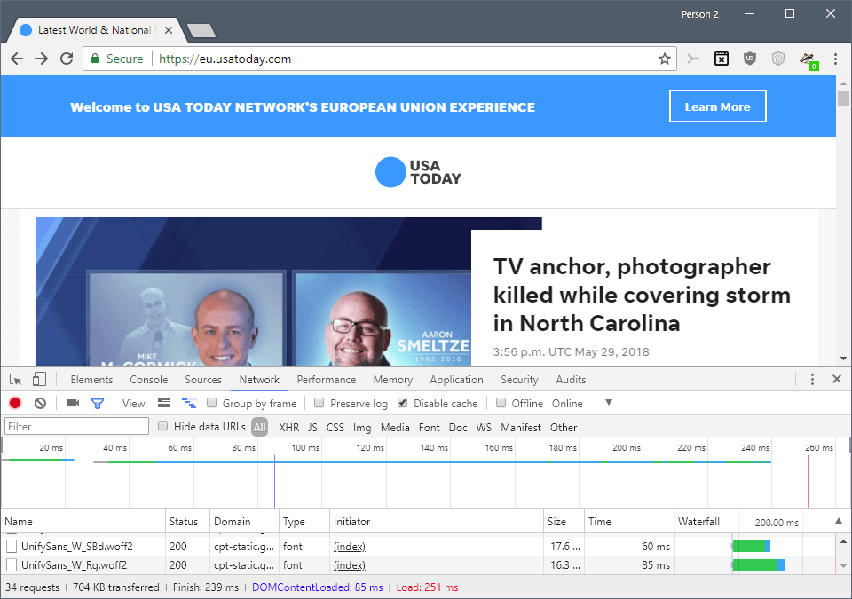Toggle the overview waterfall view icon
852x599 pixels.
click(188, 403)
